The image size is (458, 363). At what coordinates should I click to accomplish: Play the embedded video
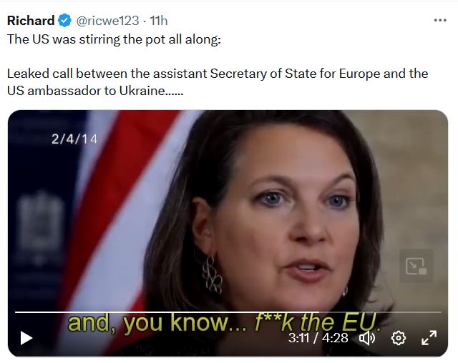click(x=26, y=338)
